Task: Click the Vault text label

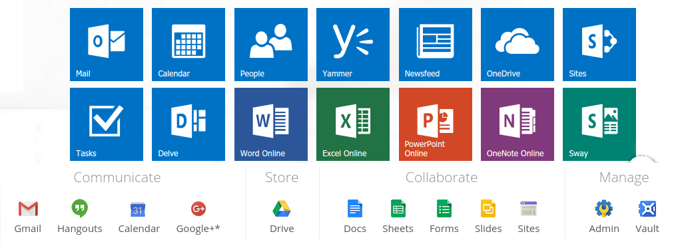Action: (x=647, y=229)
